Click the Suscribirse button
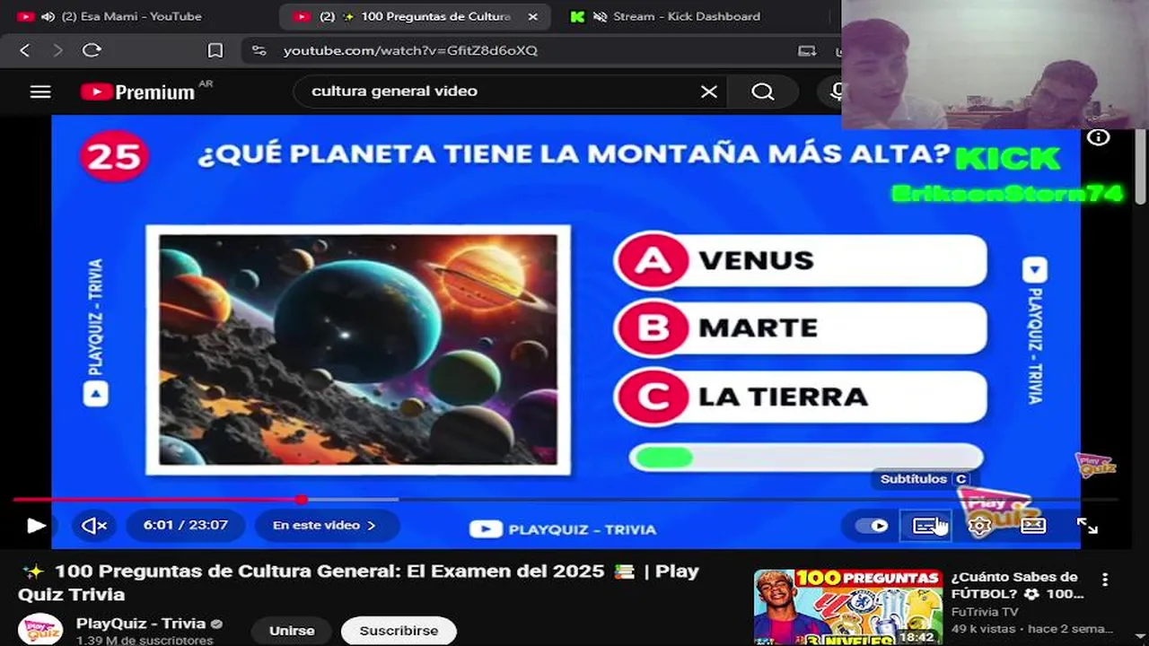The image size is (1149, 646). (x=399, y=631)
